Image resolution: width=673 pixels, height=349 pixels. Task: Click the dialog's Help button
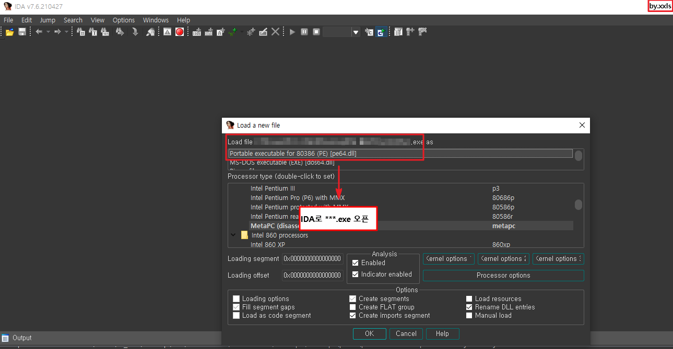coord(442,334)
